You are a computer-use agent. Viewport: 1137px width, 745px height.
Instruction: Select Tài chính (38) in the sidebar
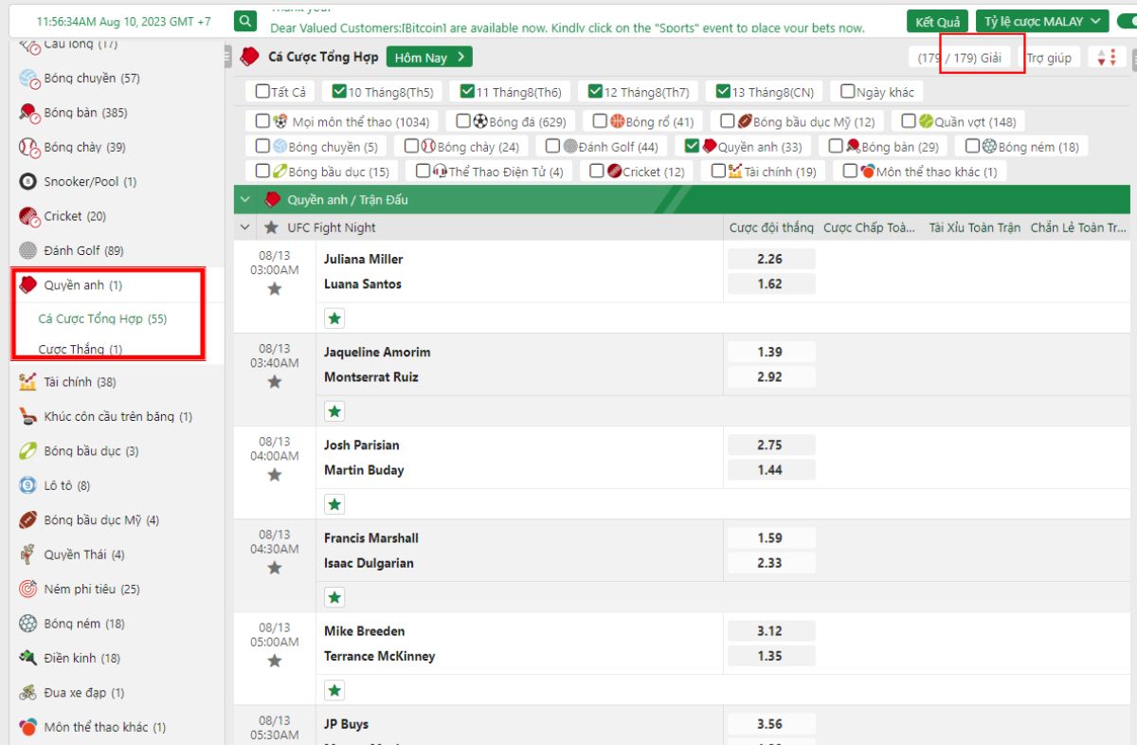(x=80, y=382)
